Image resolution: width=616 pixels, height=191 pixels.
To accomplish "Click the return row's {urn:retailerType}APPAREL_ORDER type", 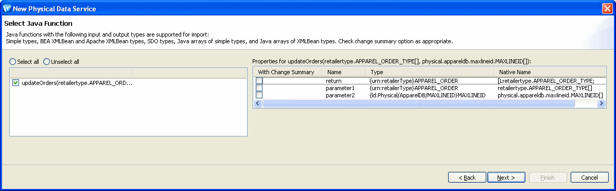I will [x=414, y=81].
